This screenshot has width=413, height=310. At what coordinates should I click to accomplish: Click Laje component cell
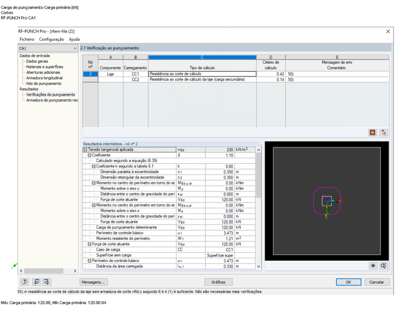click(111, 74)
